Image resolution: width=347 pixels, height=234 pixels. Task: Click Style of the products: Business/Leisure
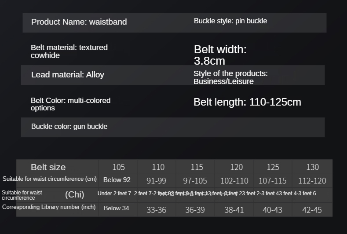(x=230, y=77)
